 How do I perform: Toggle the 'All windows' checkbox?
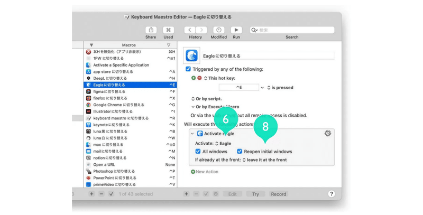click(198, 151)
